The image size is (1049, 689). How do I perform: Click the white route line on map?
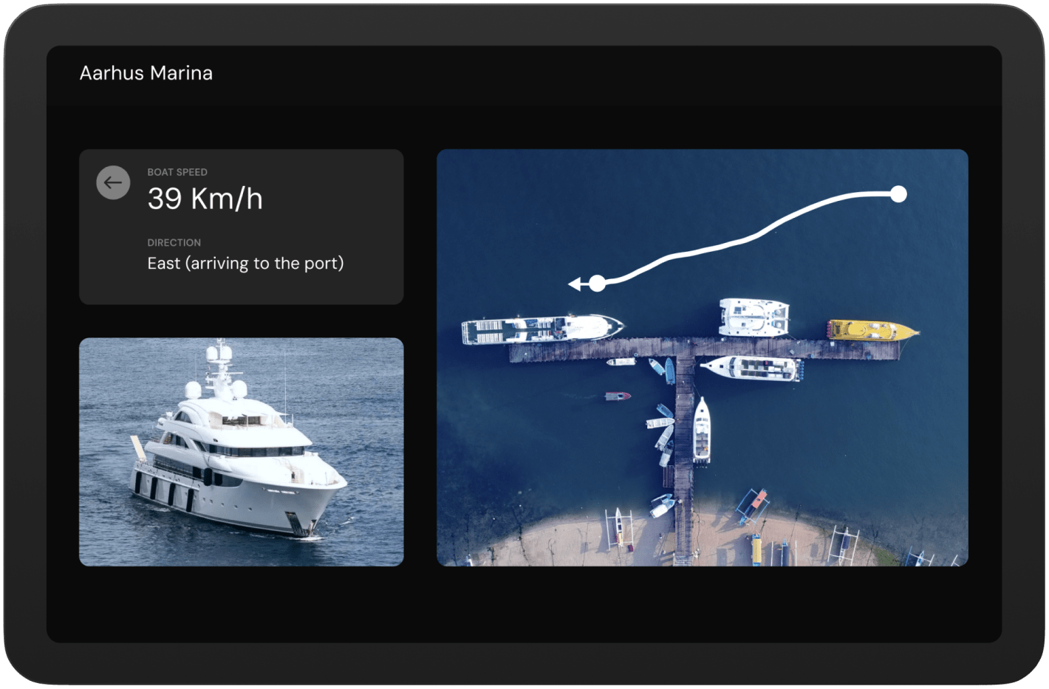746,239
